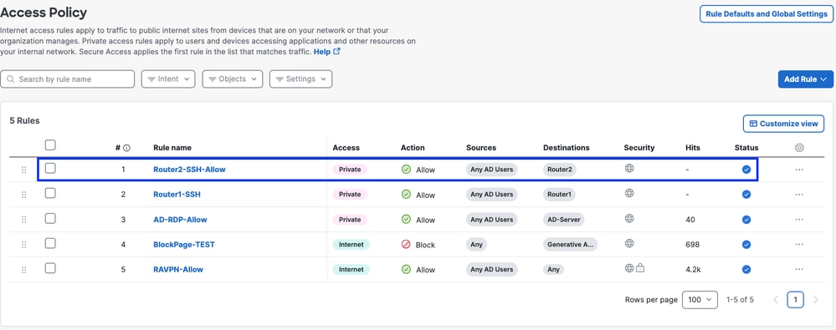Open Rows per page 100 dropdown
The width and height of the screenshot is (836, 330).
point(700,300)
